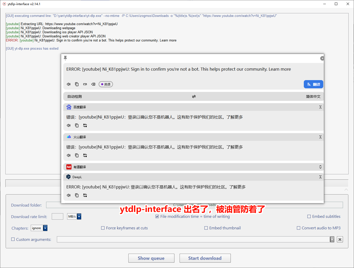
Task: Enable the Embed subtitles option
Action: [x=309, y=216]
